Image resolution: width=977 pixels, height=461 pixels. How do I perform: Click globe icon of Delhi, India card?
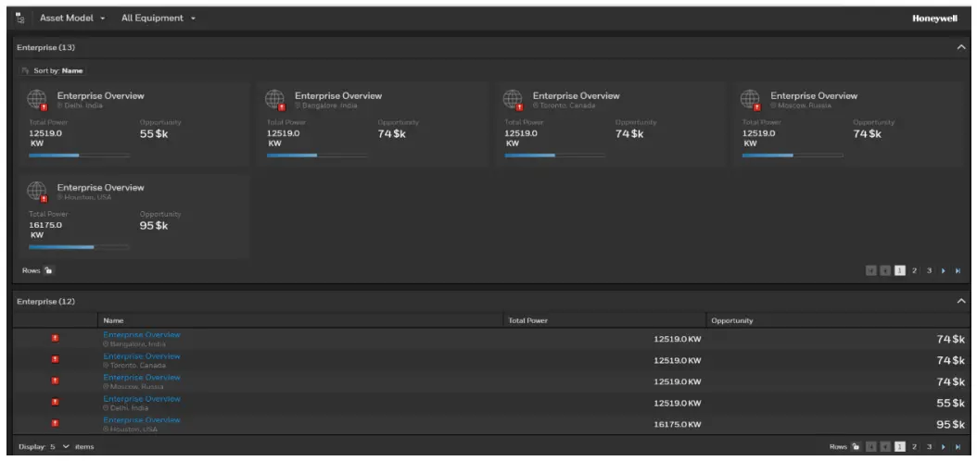tap(37, 99)
